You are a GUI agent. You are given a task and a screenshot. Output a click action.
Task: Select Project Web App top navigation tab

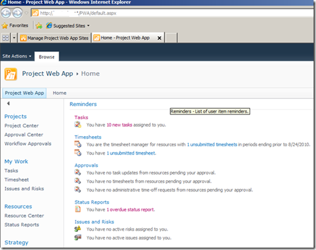[x=24, y=93]
